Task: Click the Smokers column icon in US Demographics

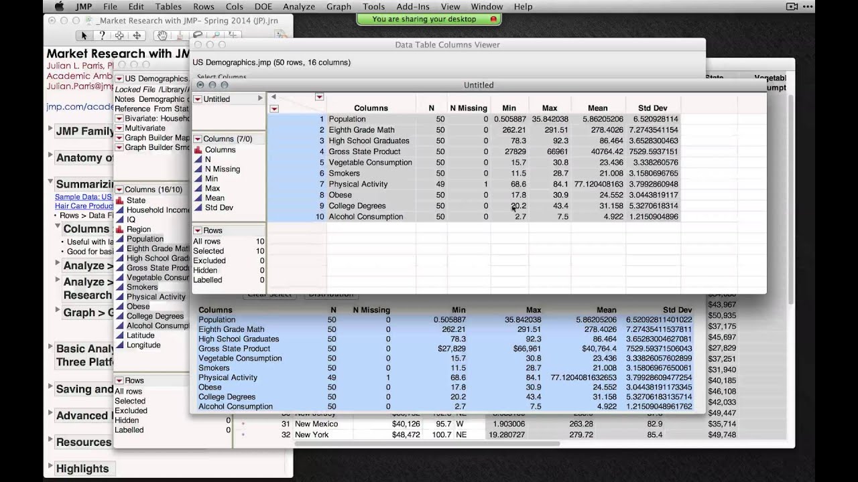Action: pos(119,287)
